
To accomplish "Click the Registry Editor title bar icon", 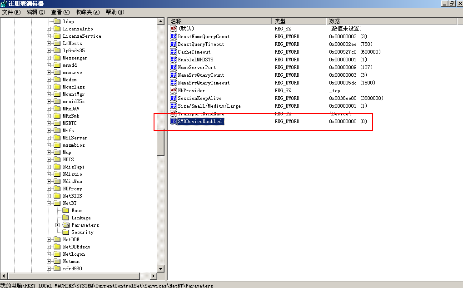I will [x=4, y=4].
